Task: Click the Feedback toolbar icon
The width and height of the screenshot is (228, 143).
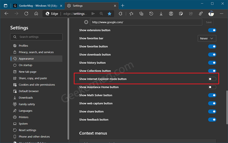Action: click(x=201, y=14)
